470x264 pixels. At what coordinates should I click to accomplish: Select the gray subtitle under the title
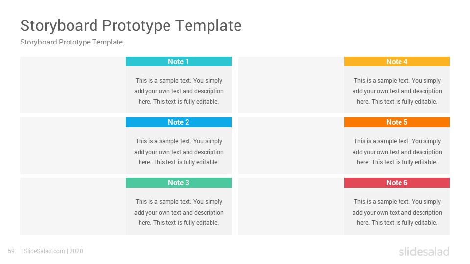point(71,42)
